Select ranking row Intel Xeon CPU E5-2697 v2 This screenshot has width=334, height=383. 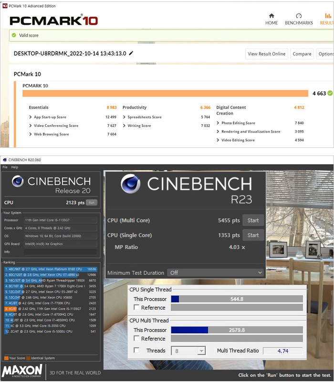[x=51, y=291]
